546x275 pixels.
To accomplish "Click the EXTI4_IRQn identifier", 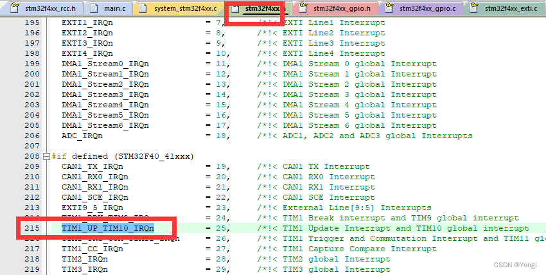I will coord(87,53).
